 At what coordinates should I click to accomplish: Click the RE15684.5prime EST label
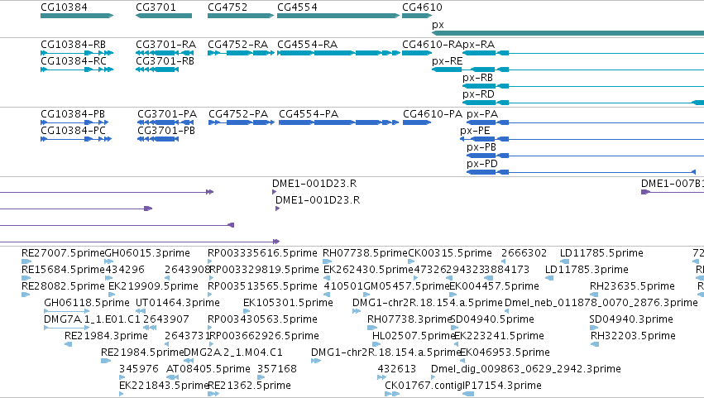click(x=63, y=270)
